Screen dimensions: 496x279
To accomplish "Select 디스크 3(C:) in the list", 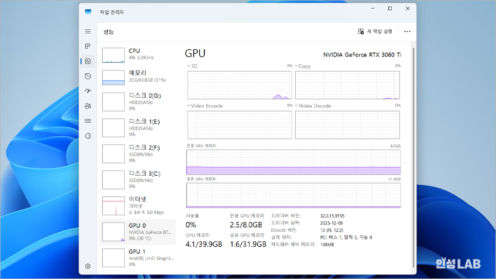I will pyautogui.click(x=137, y=179).
